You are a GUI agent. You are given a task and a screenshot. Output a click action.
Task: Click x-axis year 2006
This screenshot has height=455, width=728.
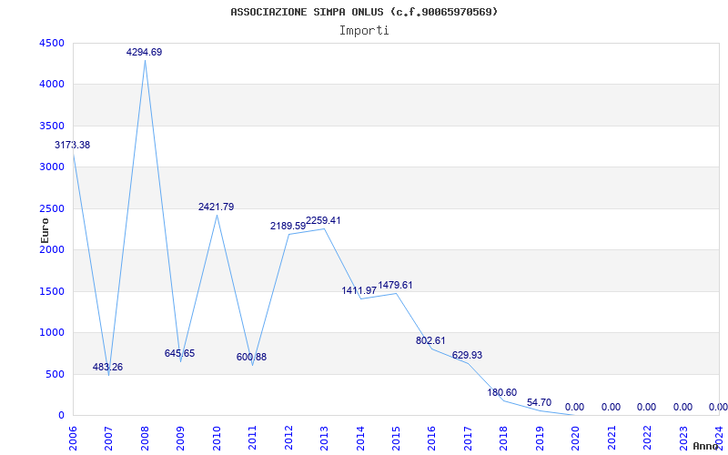click(x=73, y=439)
